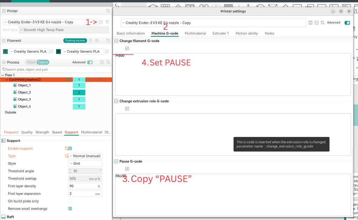Open preset dropdown in Printer settings dialog

(213, 23)
